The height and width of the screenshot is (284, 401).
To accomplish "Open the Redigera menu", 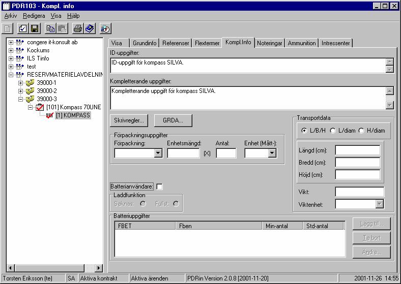I will point(34,16).
